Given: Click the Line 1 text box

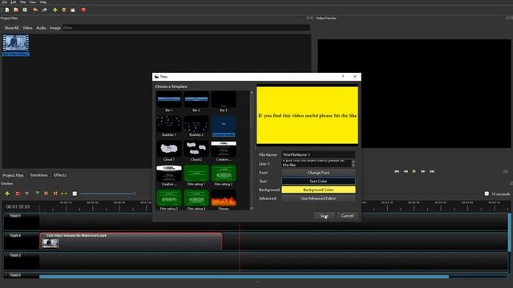Looking at the screenshot, I should coord(317,163).
